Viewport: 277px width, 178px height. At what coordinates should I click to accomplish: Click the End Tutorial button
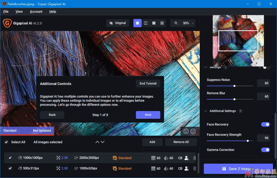pyautogui.click(x=148, y=84)
